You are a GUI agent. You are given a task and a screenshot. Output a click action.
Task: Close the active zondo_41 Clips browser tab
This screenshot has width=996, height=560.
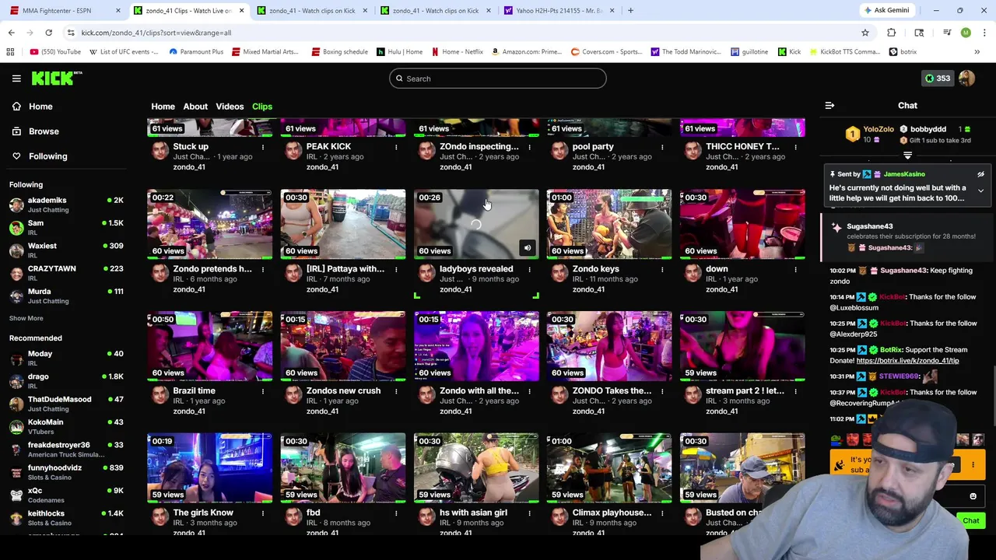point(241,11)
